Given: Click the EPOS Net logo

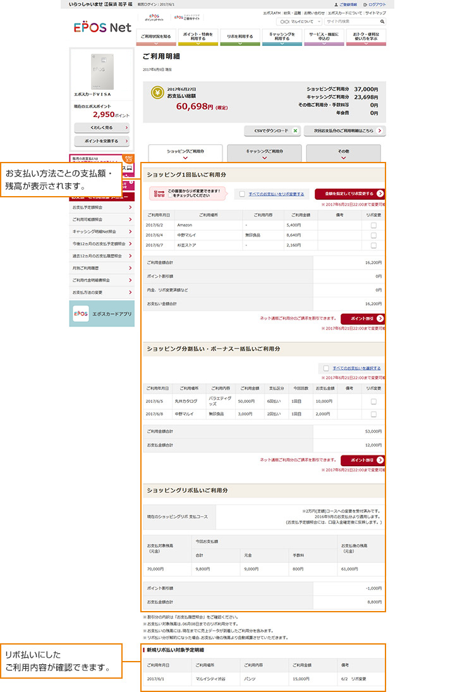Looking at the screenshot, I should click(102, 28).
